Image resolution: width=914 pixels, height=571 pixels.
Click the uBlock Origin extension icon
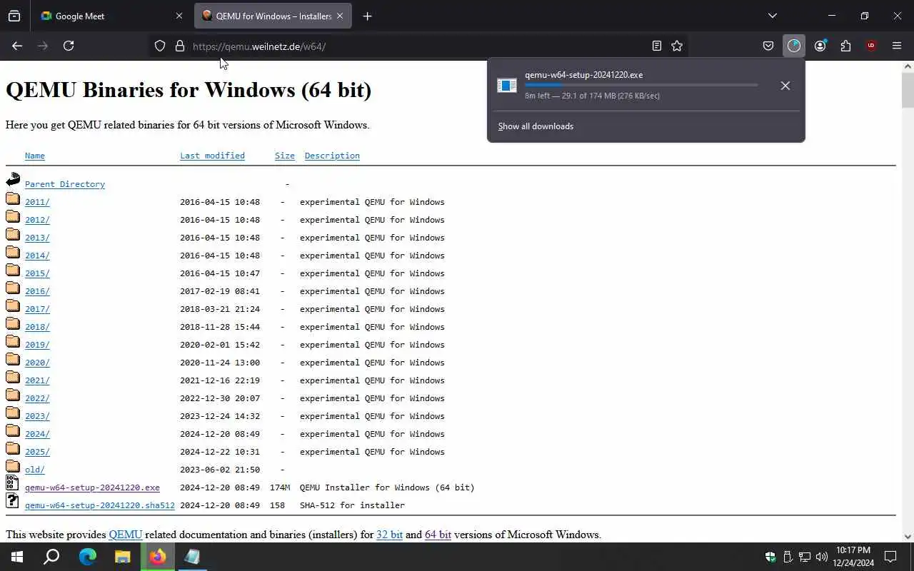(x=871, y=46)
